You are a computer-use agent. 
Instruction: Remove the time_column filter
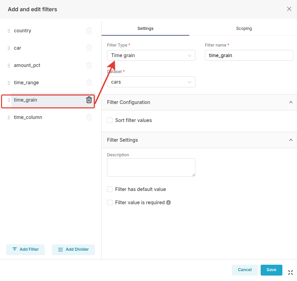(x=89, y=117)
